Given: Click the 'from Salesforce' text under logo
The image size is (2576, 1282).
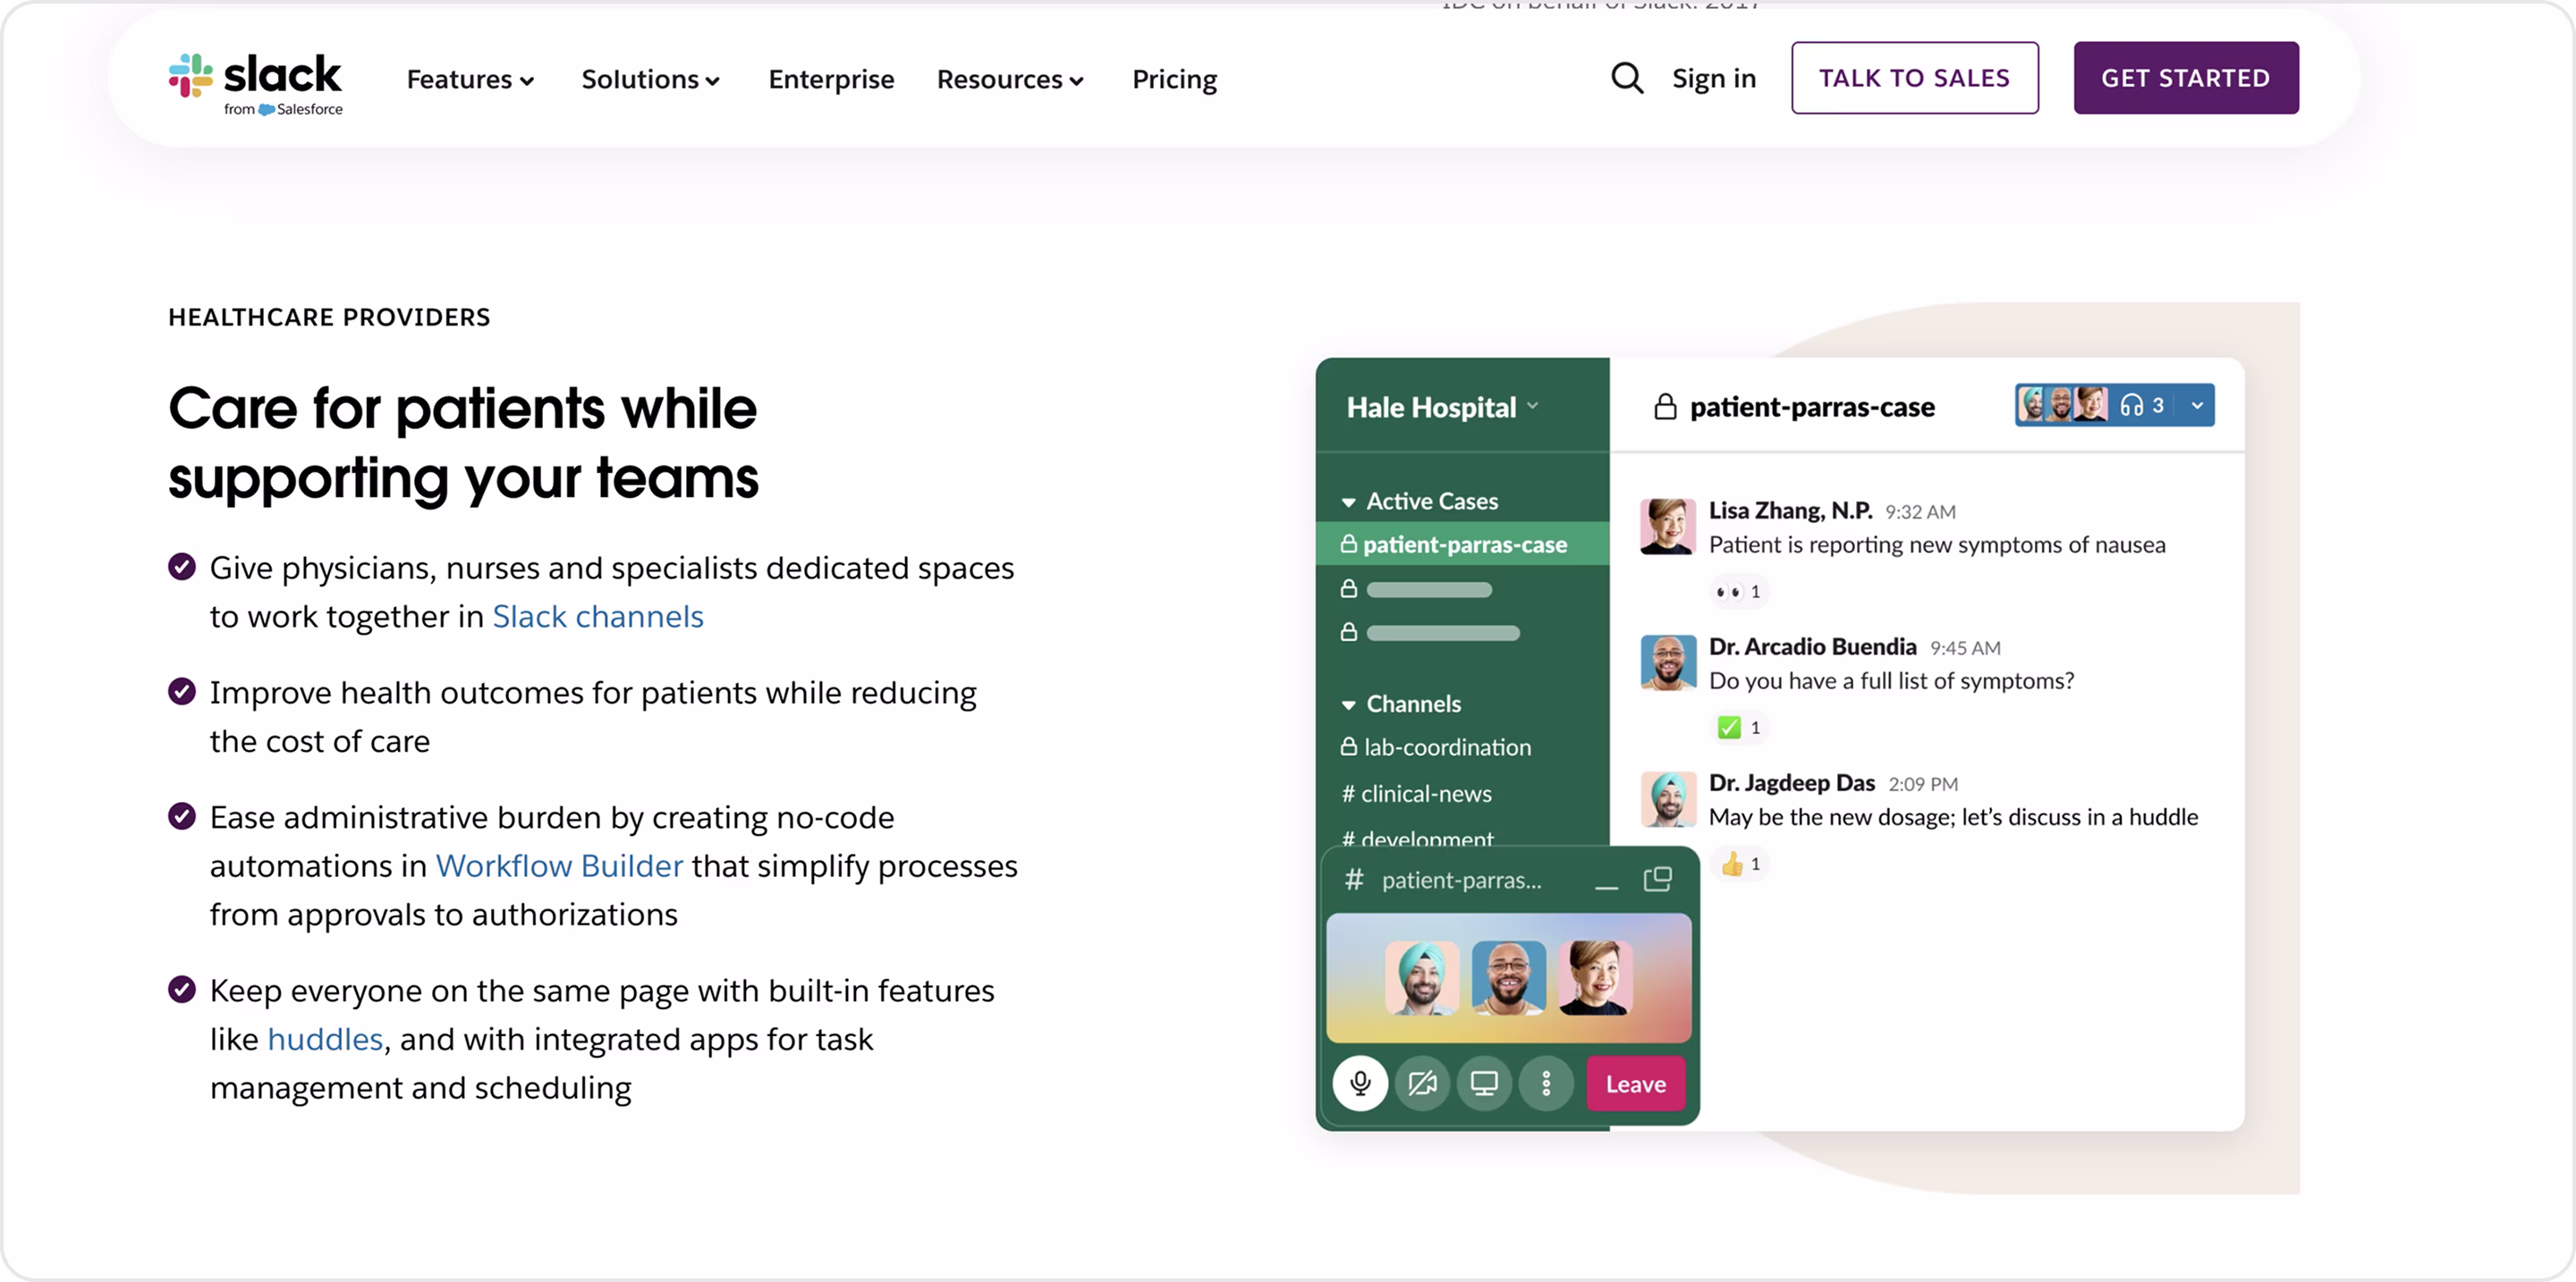Looking at the screenshot, I should point(283,109).
